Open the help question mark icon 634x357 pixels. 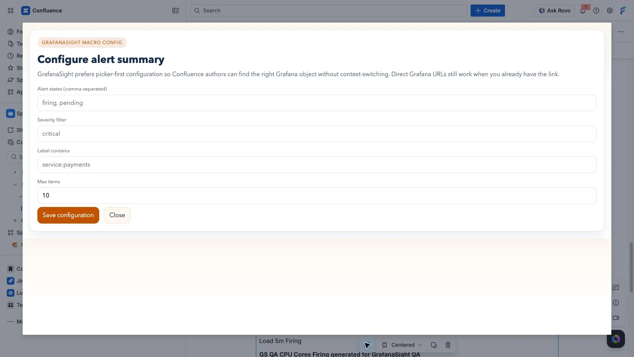click(x=596, y=11)
